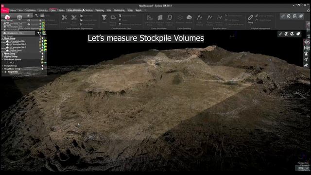Screen dimensions: 311x175
Task: Switch to the Analysis ribbon tab
Action: pyautogui.click(x=89, y=10)
